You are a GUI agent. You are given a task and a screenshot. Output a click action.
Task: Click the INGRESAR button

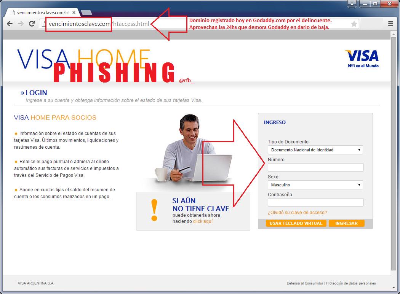[346, 223]
